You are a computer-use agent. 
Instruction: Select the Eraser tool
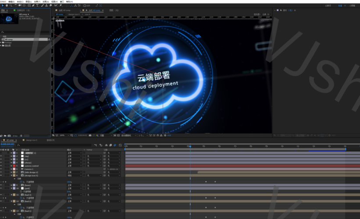coord(51,5)
